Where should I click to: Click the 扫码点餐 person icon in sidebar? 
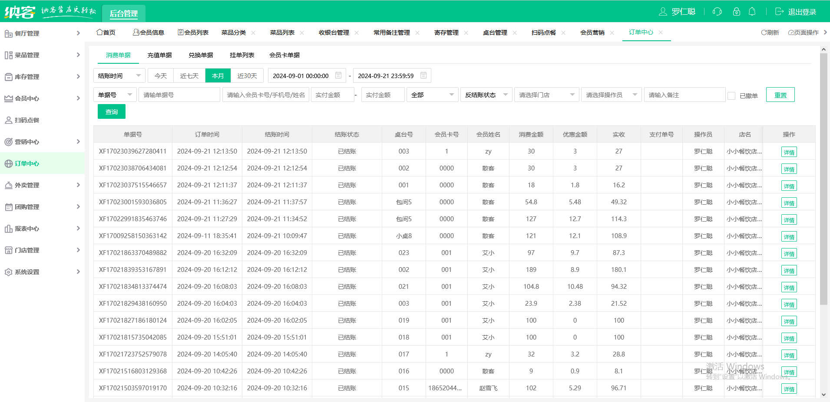pos(8,120)
